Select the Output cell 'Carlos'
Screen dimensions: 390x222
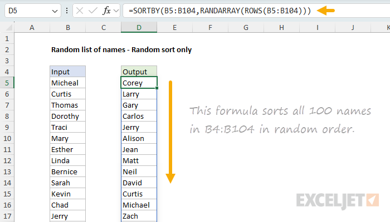(x=139, y=116)
